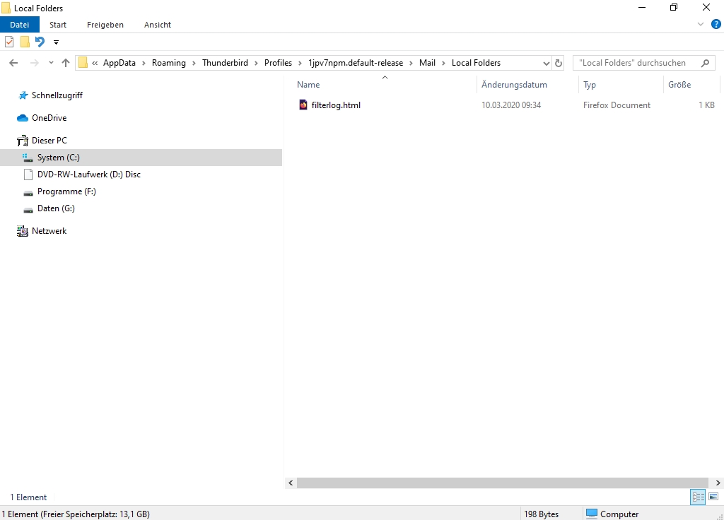The width and height of the screenshot is (724, 520).
Task: Click the Undo arrow in quick access toolbar
Action: pyautogui.click(x=40, y=42)
